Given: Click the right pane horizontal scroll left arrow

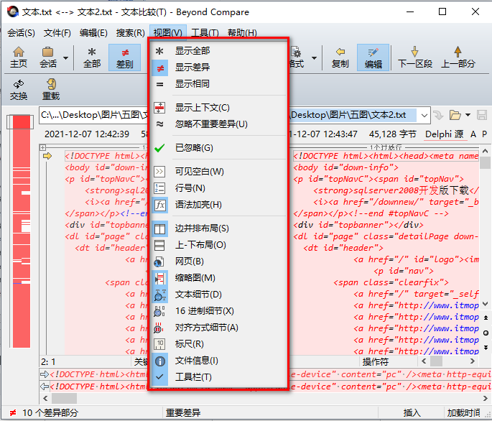Looking at the screenshot, I should (x=424, y=361).
